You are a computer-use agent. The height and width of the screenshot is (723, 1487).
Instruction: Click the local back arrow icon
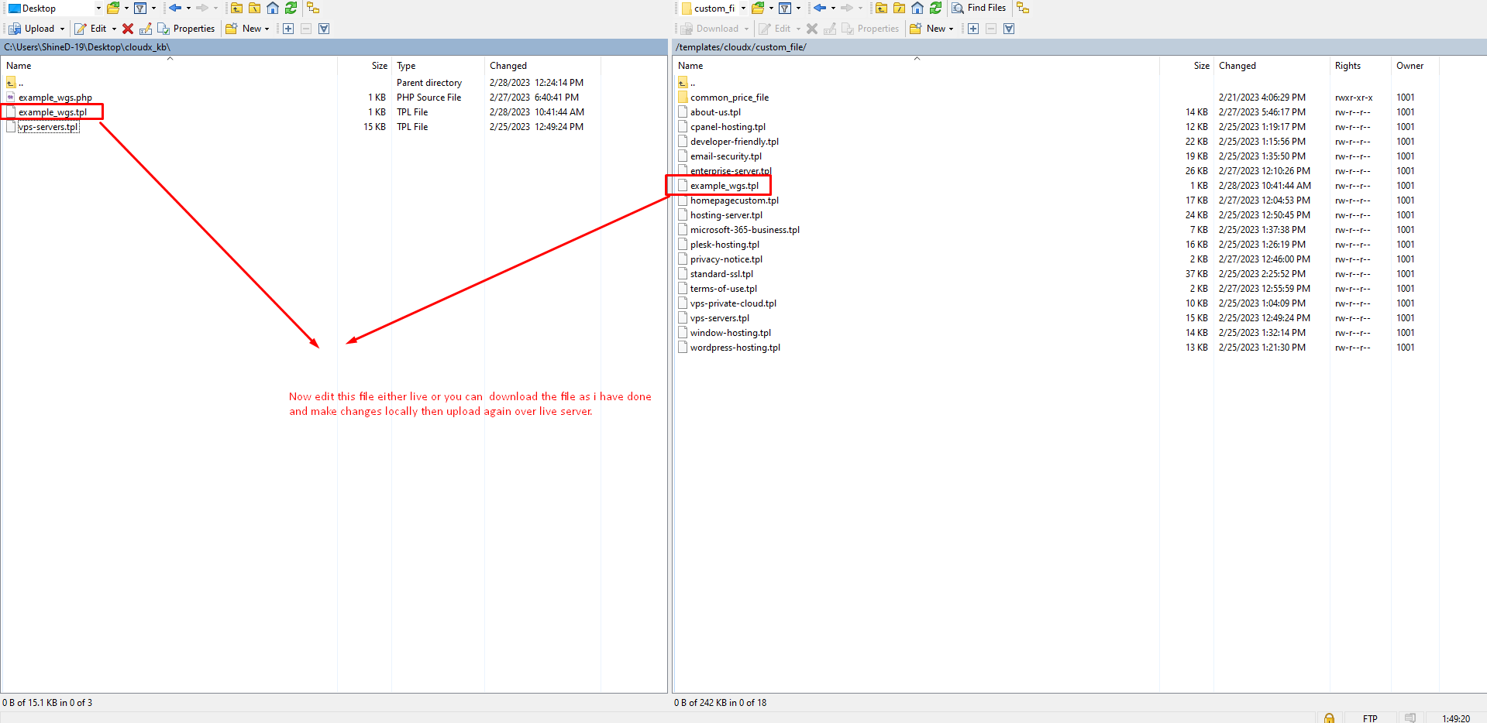(x=175, y=8)
